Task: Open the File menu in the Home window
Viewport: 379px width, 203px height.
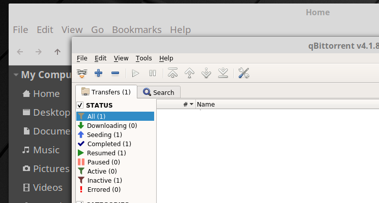Action: pyautogui.click(x=20, y=30)
